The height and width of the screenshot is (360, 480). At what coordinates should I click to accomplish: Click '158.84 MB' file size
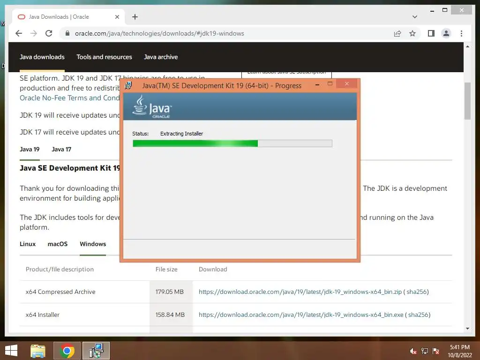tap(170, 315)
